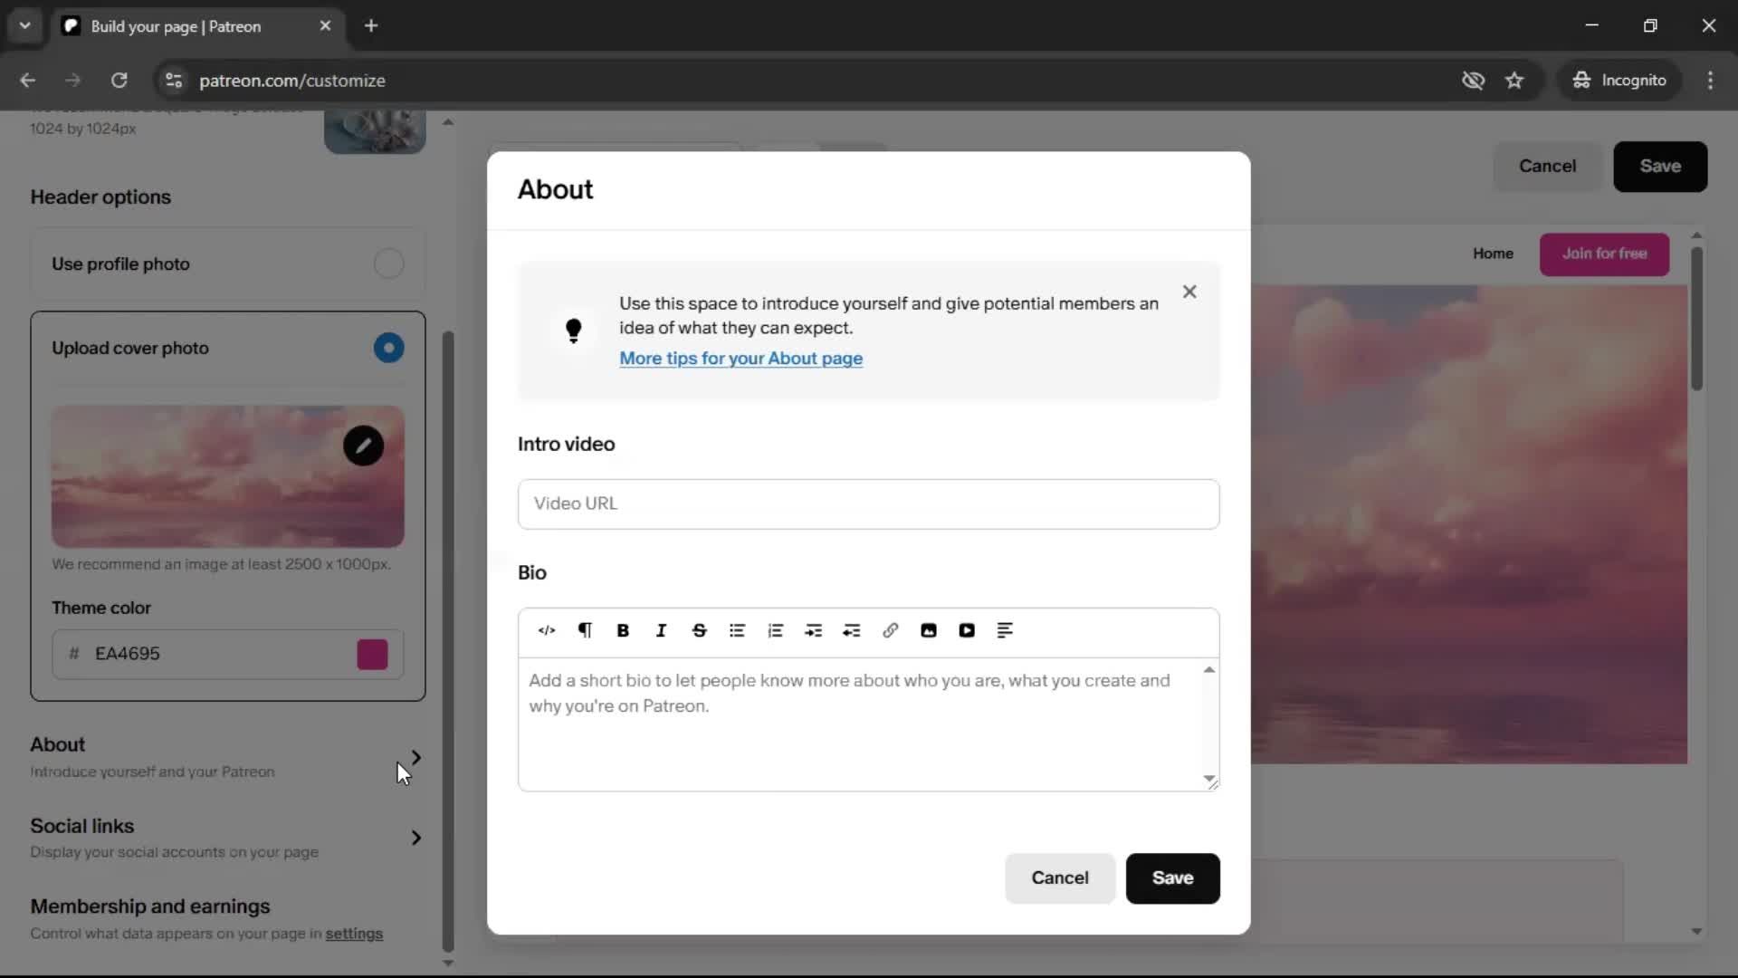Open More tips for your About page
Image resolution: width=1738 pixels, height=978 pixels.
(x=741, y=359)
